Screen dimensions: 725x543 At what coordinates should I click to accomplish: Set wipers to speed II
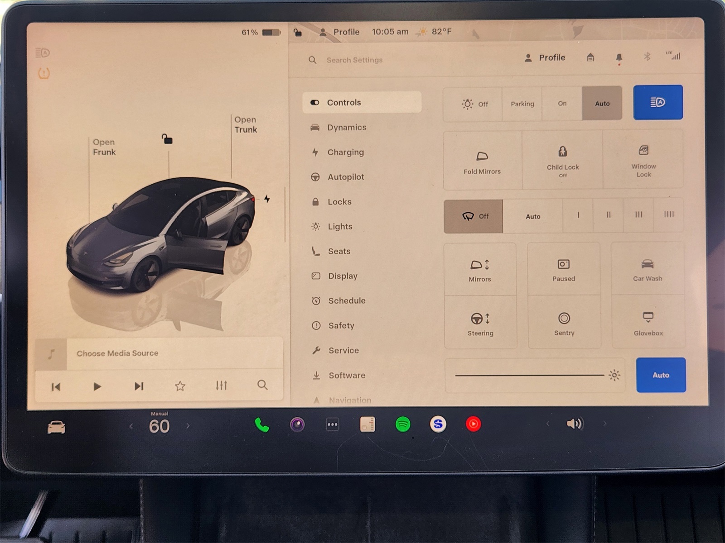609,215
